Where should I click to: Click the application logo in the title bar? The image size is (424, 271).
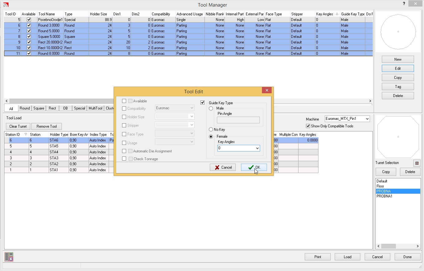pyautogui.click(x=6, y=5)
